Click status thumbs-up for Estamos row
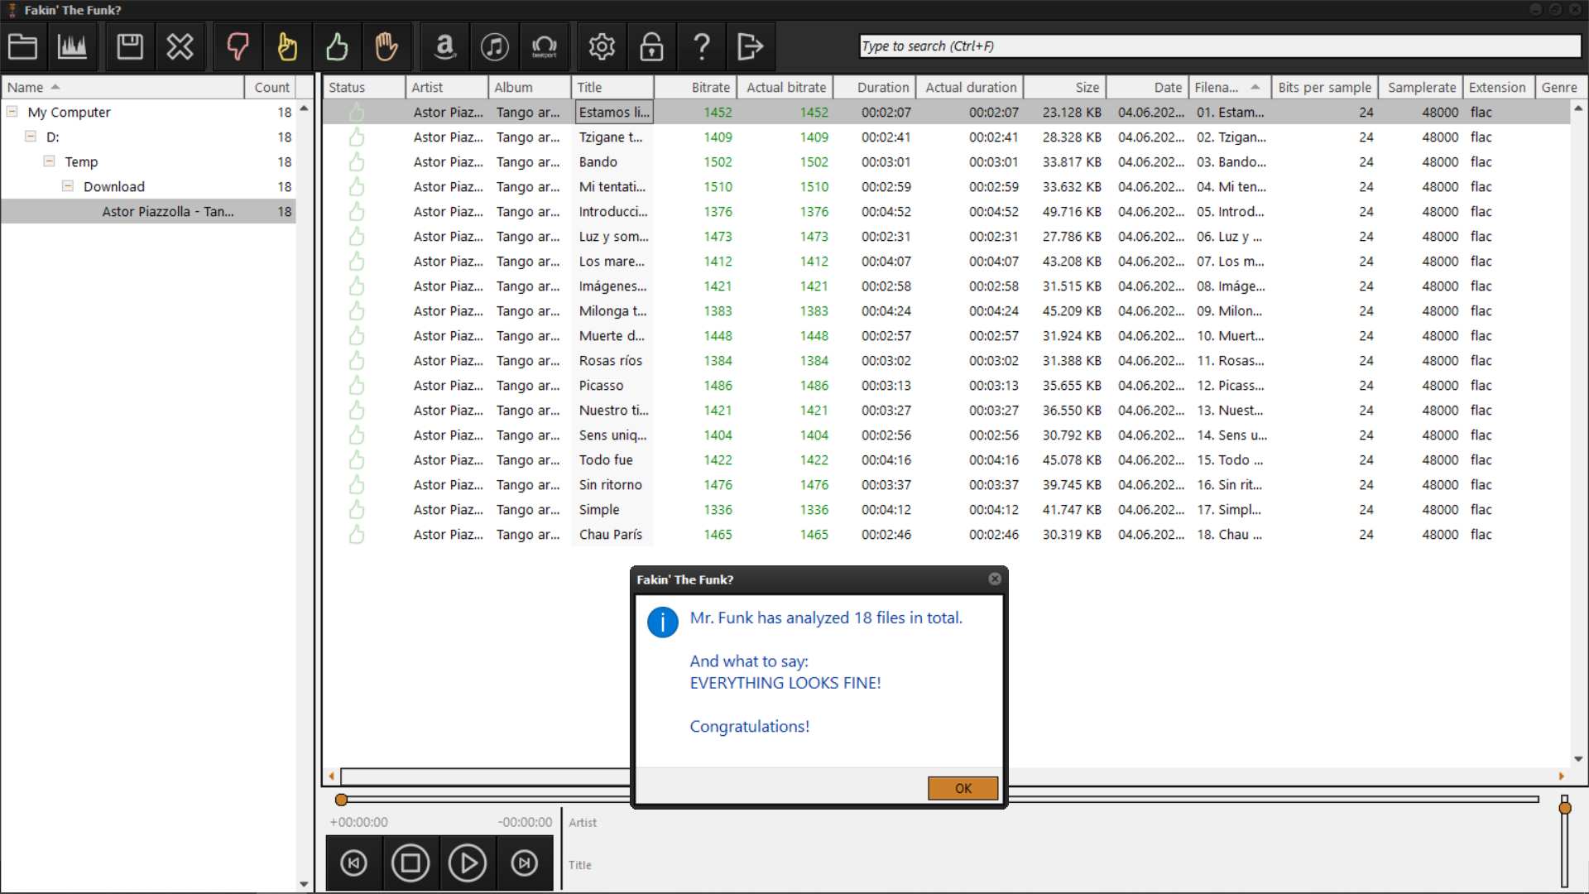 coord(357,112)
